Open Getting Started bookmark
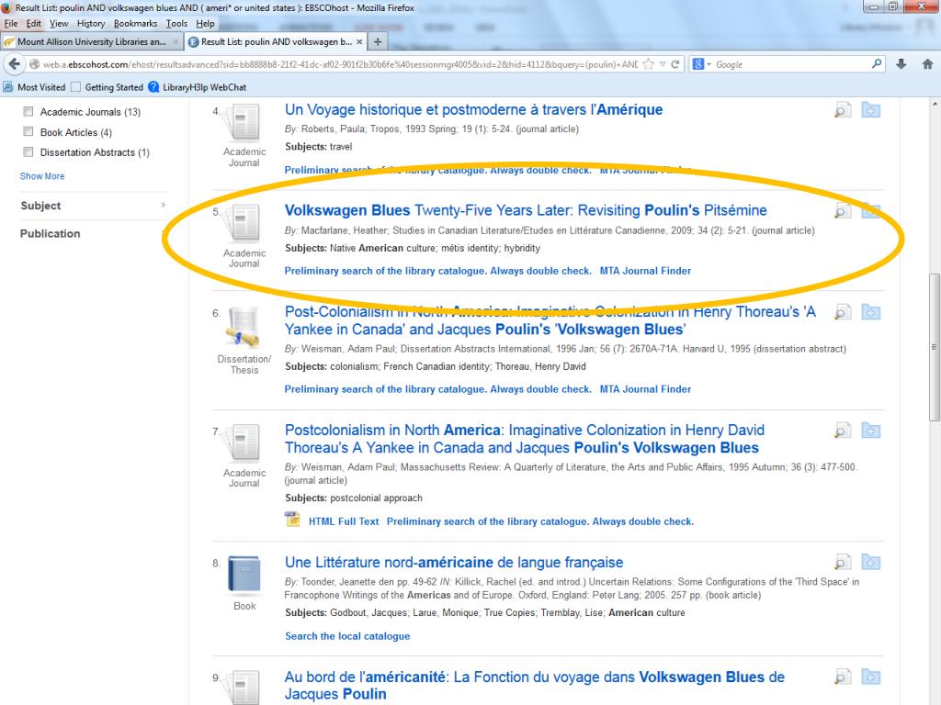Screen dimensions: 941x705 [x=107, y=87]
